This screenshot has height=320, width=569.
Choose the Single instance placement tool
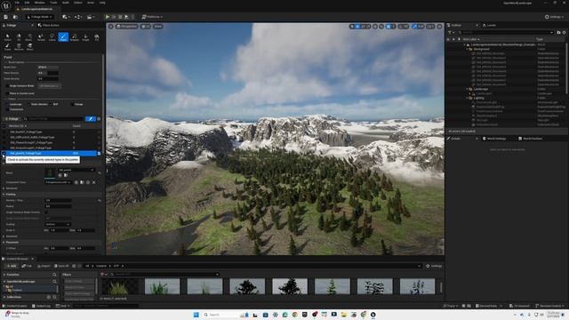85,37
